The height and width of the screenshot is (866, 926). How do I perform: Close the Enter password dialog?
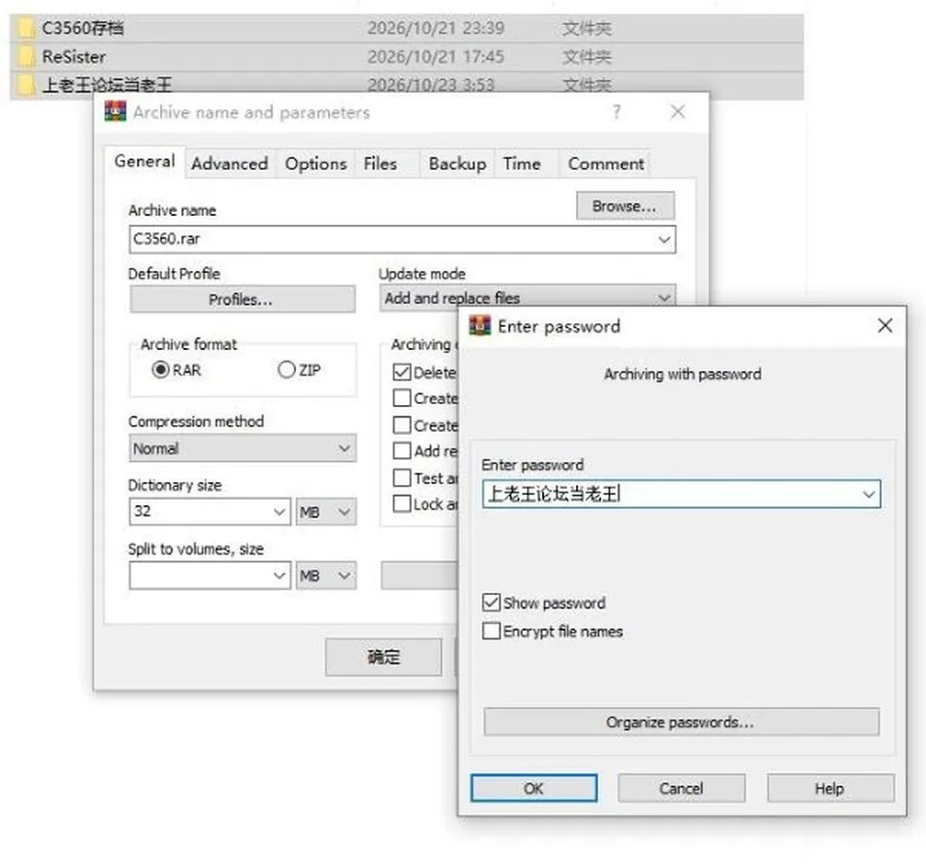click(885, 325)
